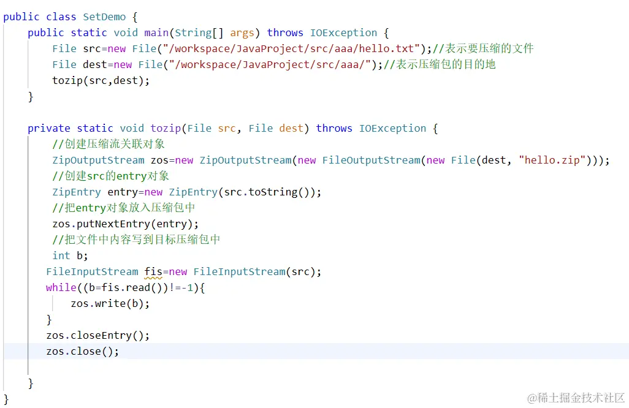Click the "/workspace/JavaProject/src/aaa/hello.txt" string

tap(292, 49)
